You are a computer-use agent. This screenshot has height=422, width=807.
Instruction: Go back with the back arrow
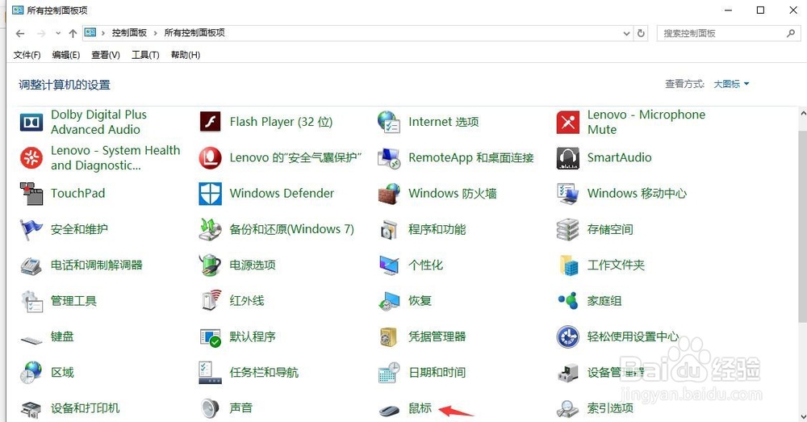pos(20,33)
